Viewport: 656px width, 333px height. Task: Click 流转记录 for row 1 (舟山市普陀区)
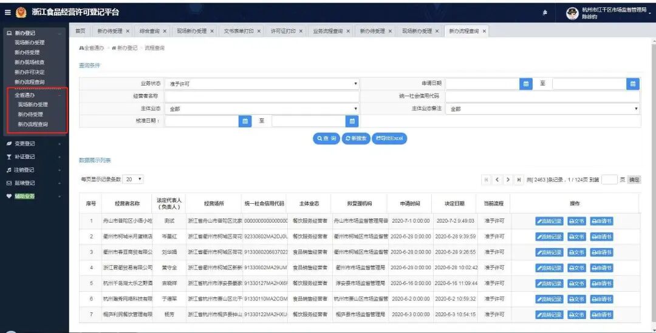coord(549,221)
